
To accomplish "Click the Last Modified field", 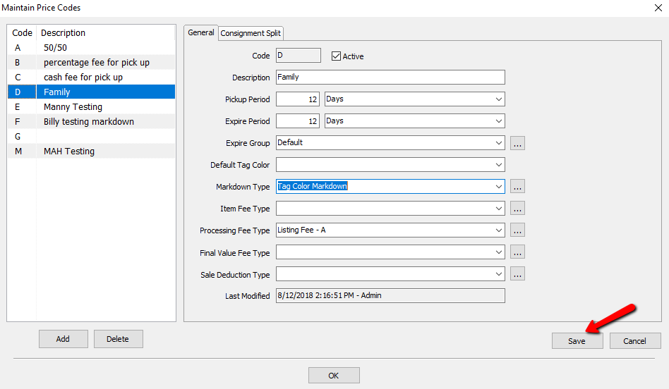I will coord(390,296).
